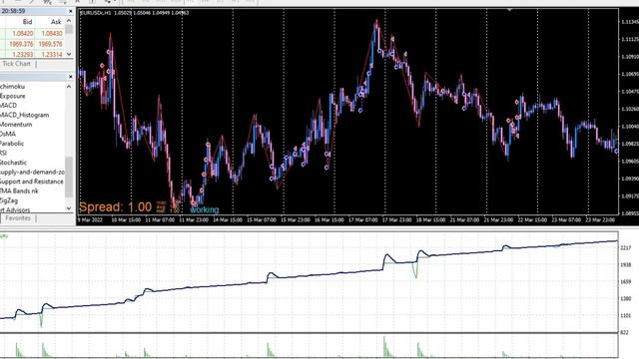
Task: Click the Ask column header
Action: (56, 22)
